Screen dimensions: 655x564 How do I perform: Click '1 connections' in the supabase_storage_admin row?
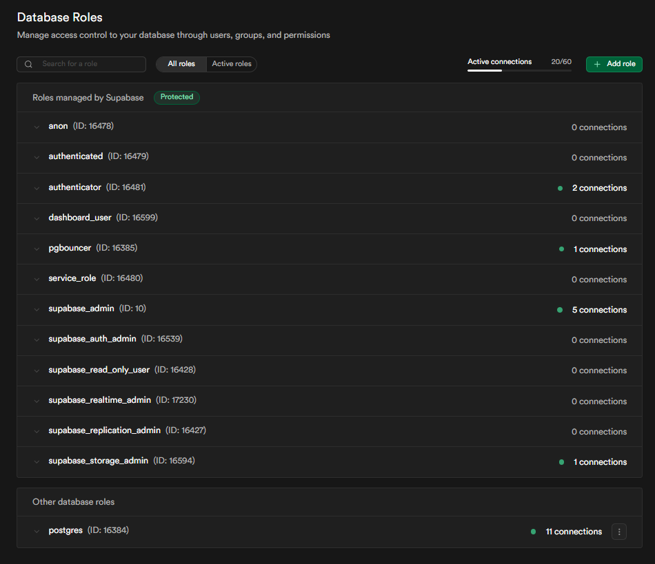tap(600, 462)
